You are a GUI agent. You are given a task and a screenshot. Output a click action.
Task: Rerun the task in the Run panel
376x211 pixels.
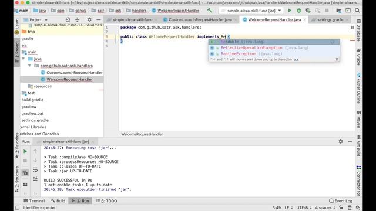pos(25,151)
